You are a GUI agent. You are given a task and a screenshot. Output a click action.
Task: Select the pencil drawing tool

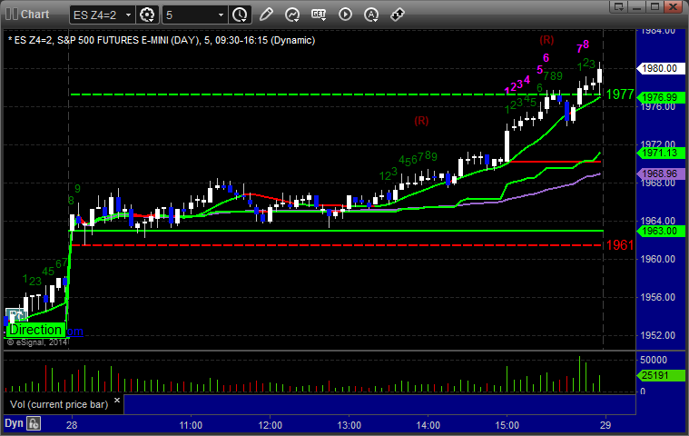(x=266, y=15)
